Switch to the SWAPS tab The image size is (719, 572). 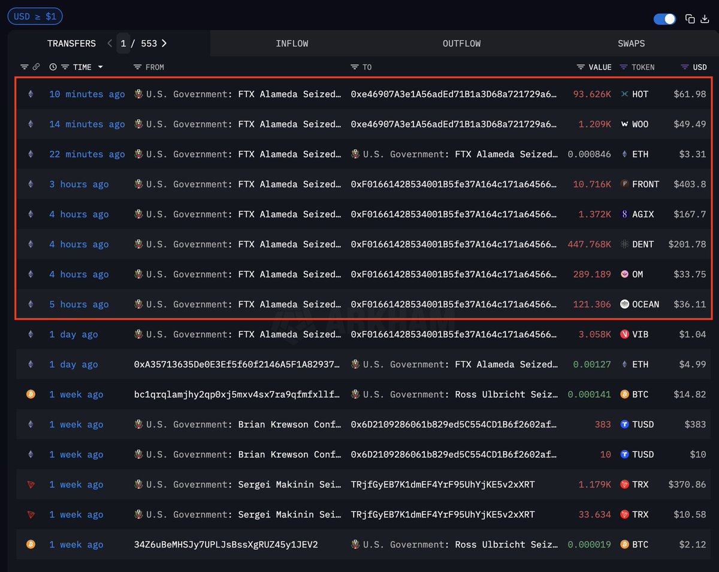point(632,44)
